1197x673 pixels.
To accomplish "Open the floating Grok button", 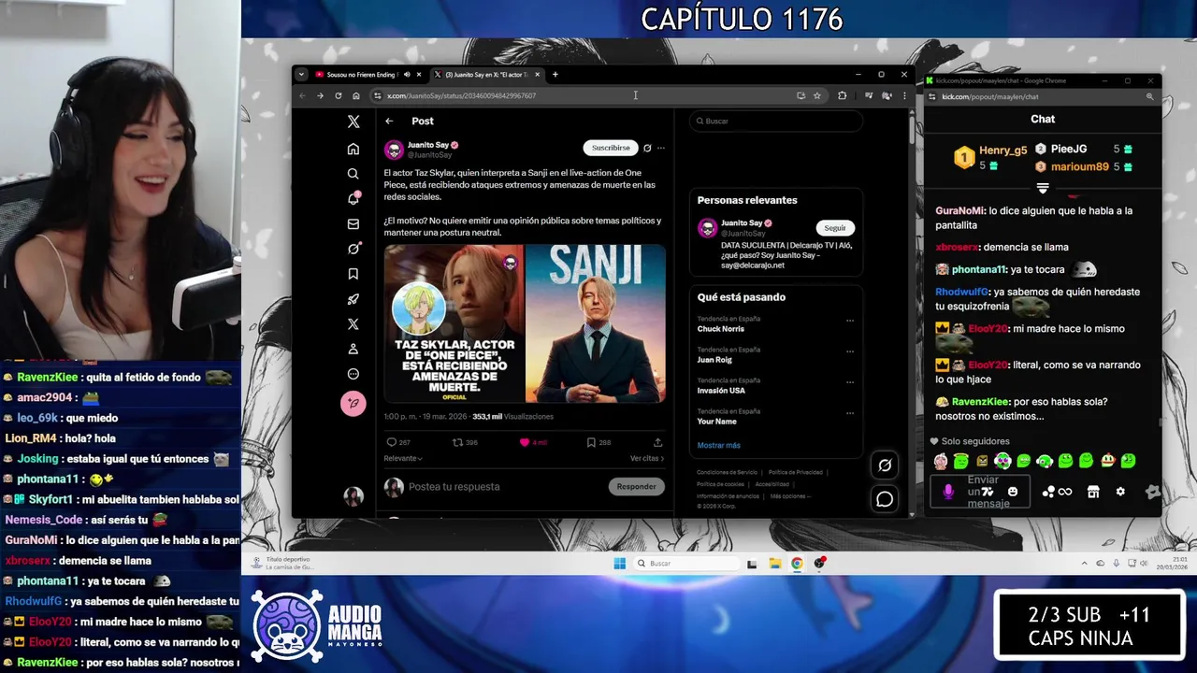I will point(885,465).
